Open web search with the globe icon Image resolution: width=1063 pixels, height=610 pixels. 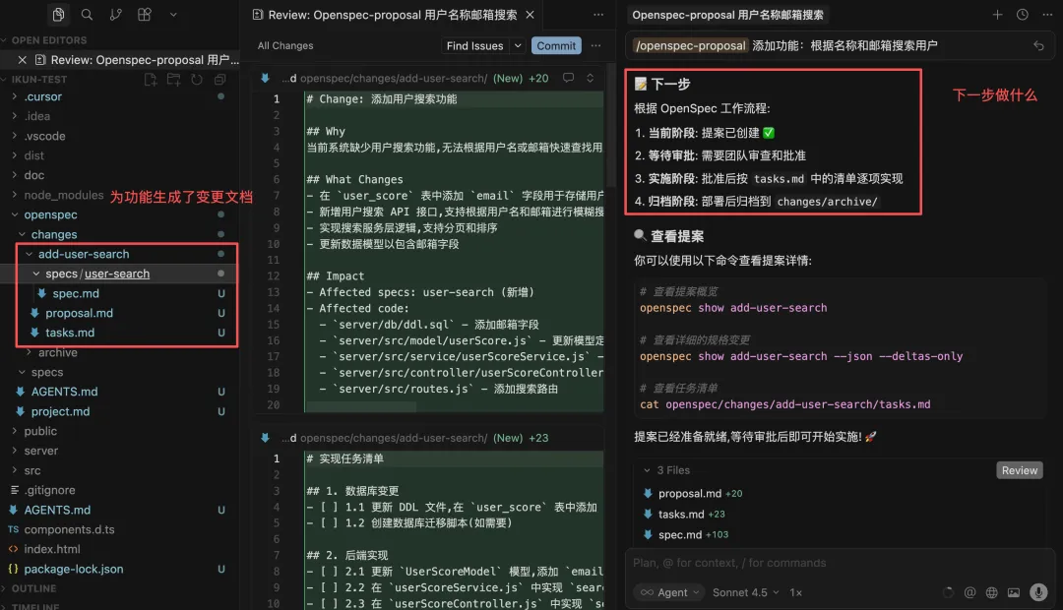pos(991,591)
